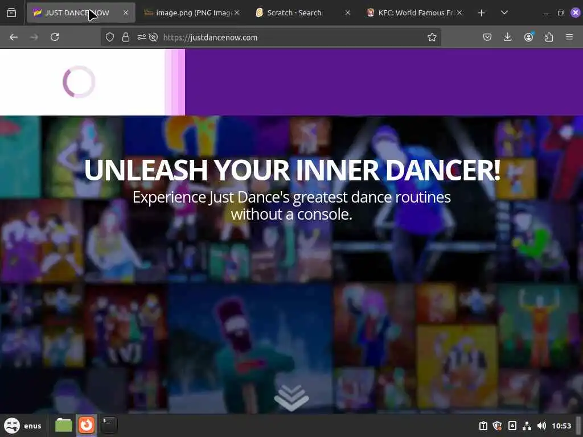Screen dimensions: 583x437
Task: Close the image.png tab
Action: [x=237, y=13]
